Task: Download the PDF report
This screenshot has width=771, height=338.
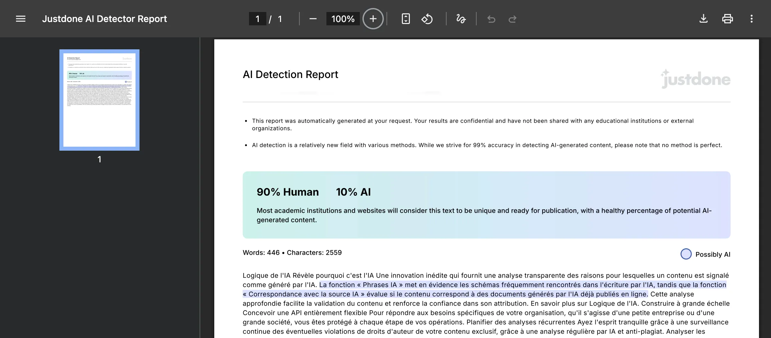Action: coord(703,19)
